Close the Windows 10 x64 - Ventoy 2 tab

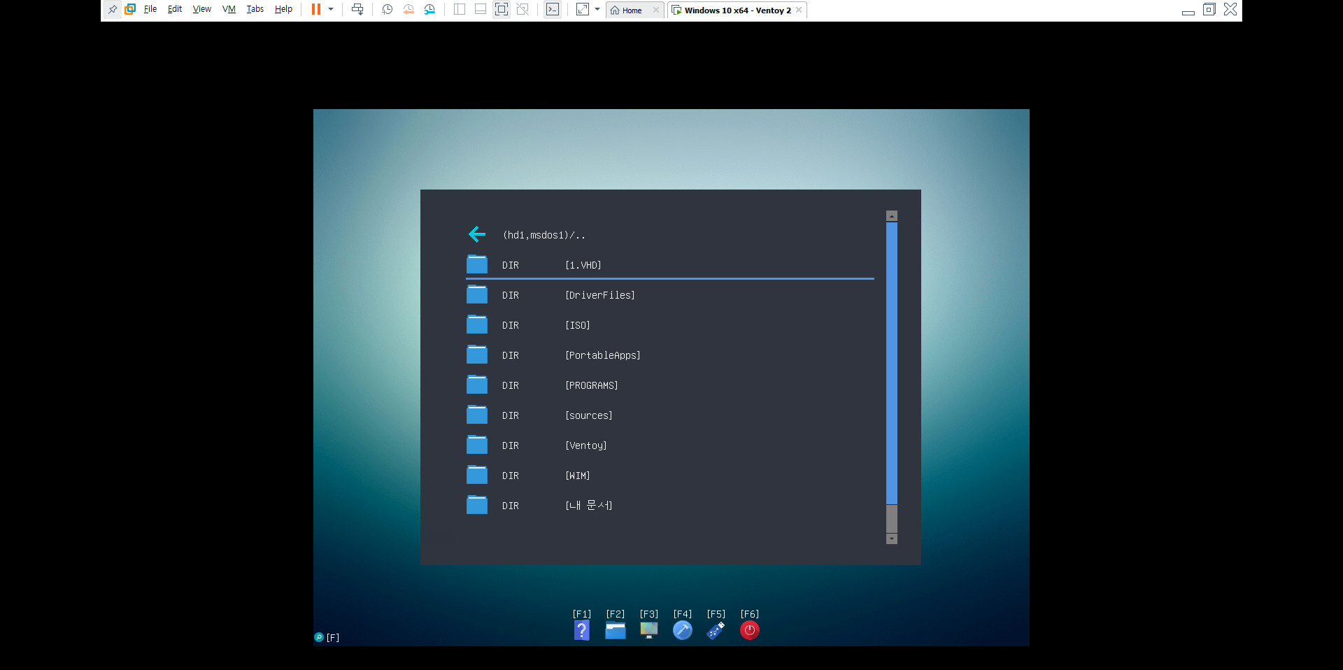click(x=799, y=10)
